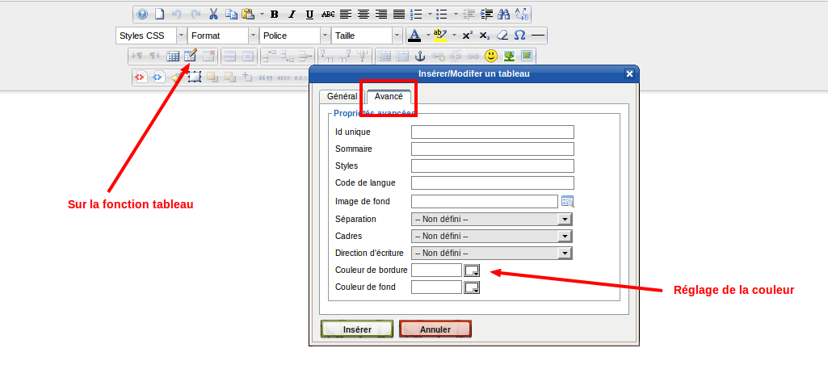The width and height of the screenshot is (828, 369).
Task: Open find with the binoculars icon
Action: point(504,14)
